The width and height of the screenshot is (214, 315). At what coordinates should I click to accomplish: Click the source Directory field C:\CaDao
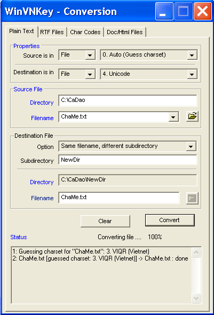(x=128, y=100)
